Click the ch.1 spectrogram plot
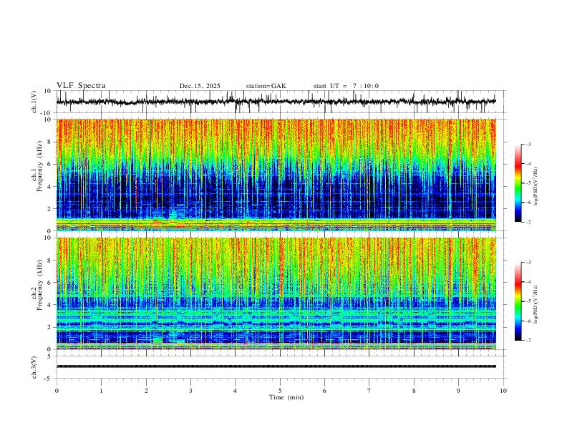The width and height of the screenshot is (567, 438). pos(276,175)
